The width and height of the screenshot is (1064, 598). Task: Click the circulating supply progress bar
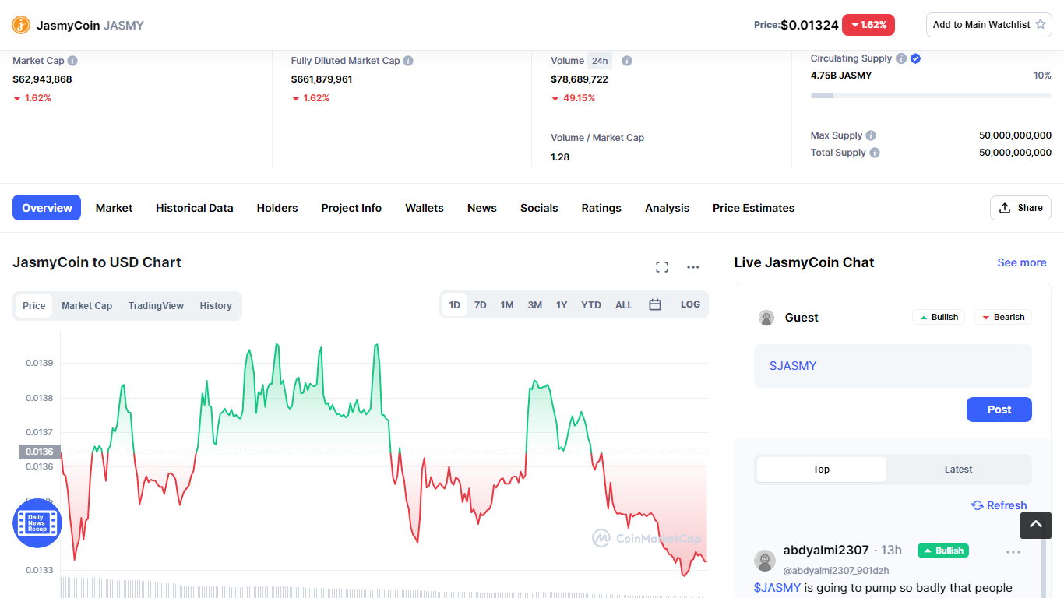[931, 96]
